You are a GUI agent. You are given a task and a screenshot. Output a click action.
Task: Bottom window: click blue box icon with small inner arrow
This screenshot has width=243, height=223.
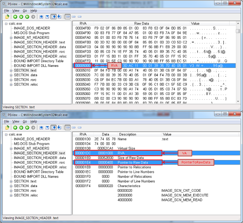[x=41, y=128]
